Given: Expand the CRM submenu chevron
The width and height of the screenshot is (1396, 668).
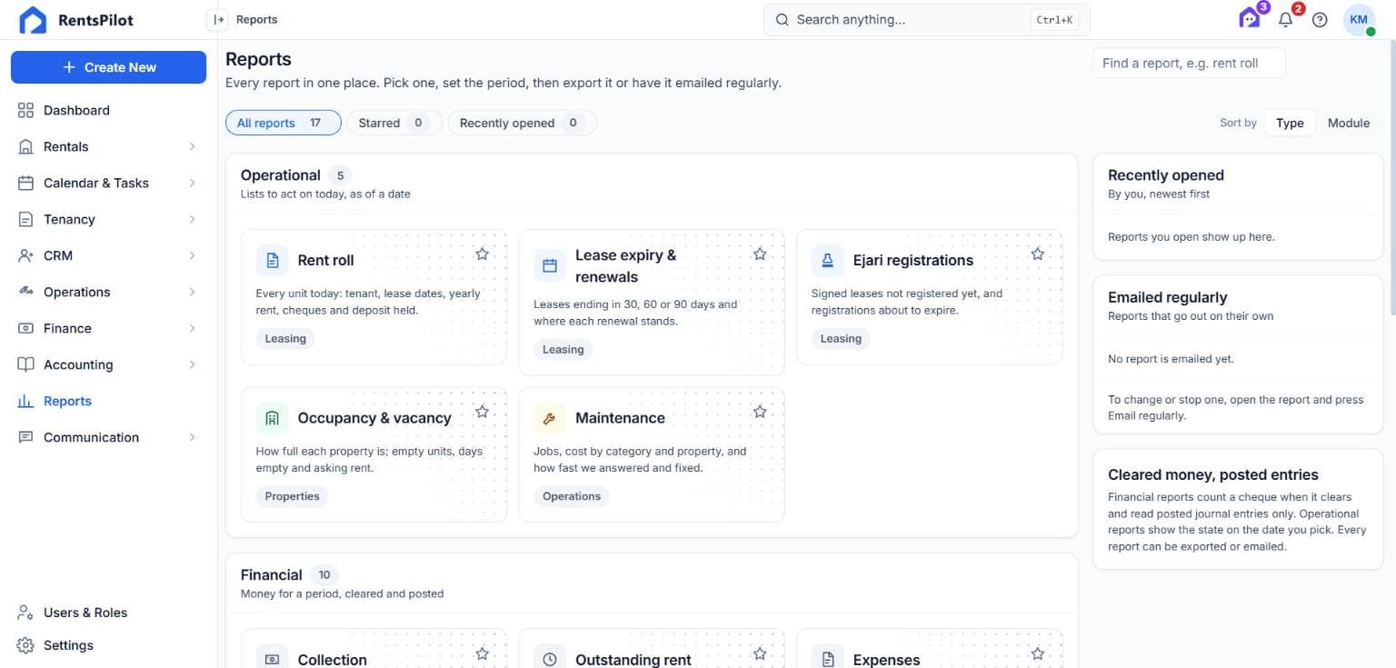Looking at the screenshot, I should [x=192, y=255].
